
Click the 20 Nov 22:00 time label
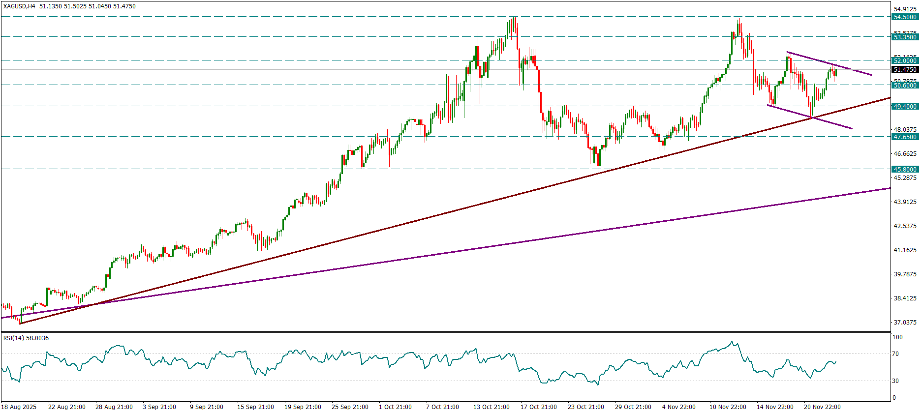coord(822,407)
